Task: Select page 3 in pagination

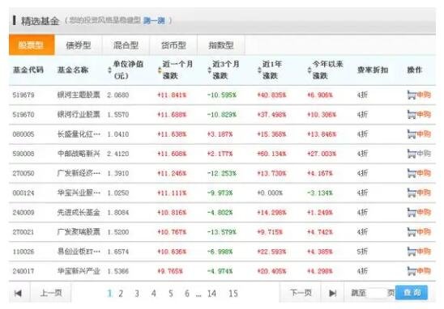Action: tap(137, 294)
